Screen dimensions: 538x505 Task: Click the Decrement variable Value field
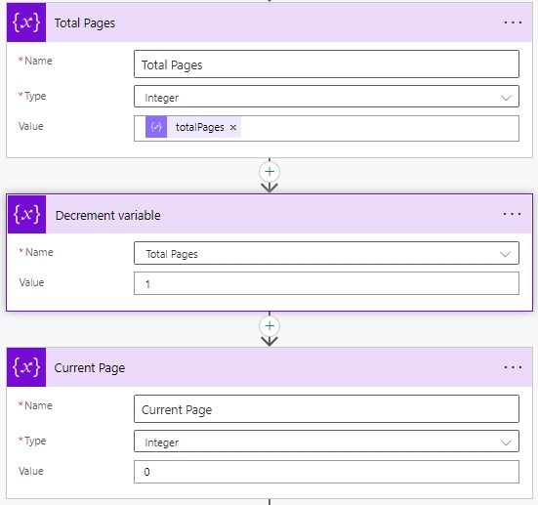point(326,283)
